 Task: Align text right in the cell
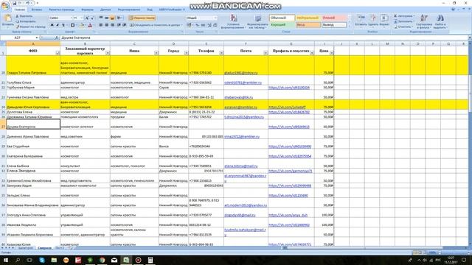click(x=112, y=25)
